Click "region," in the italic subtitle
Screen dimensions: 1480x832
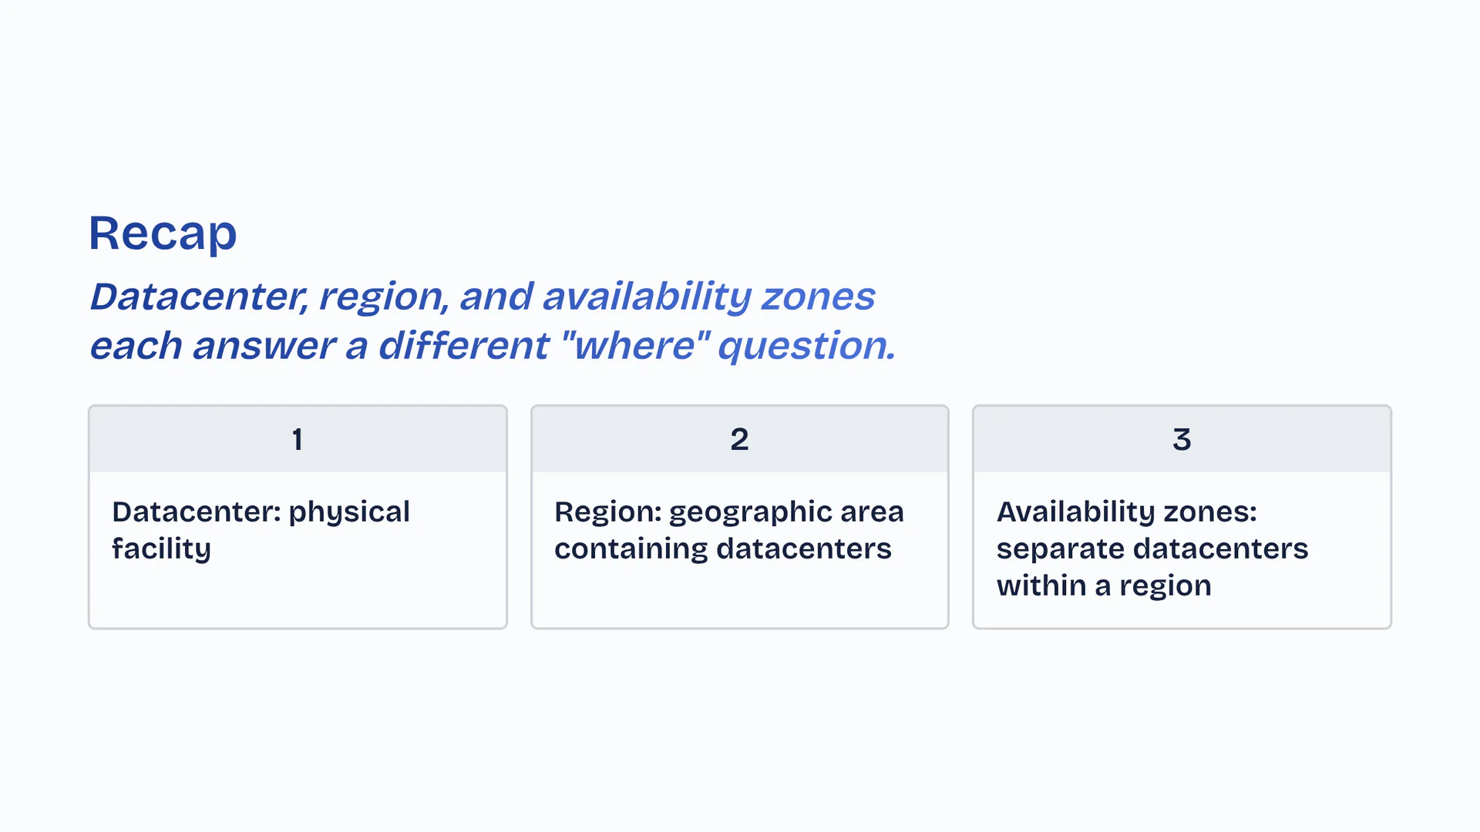[x=384, y=297]
